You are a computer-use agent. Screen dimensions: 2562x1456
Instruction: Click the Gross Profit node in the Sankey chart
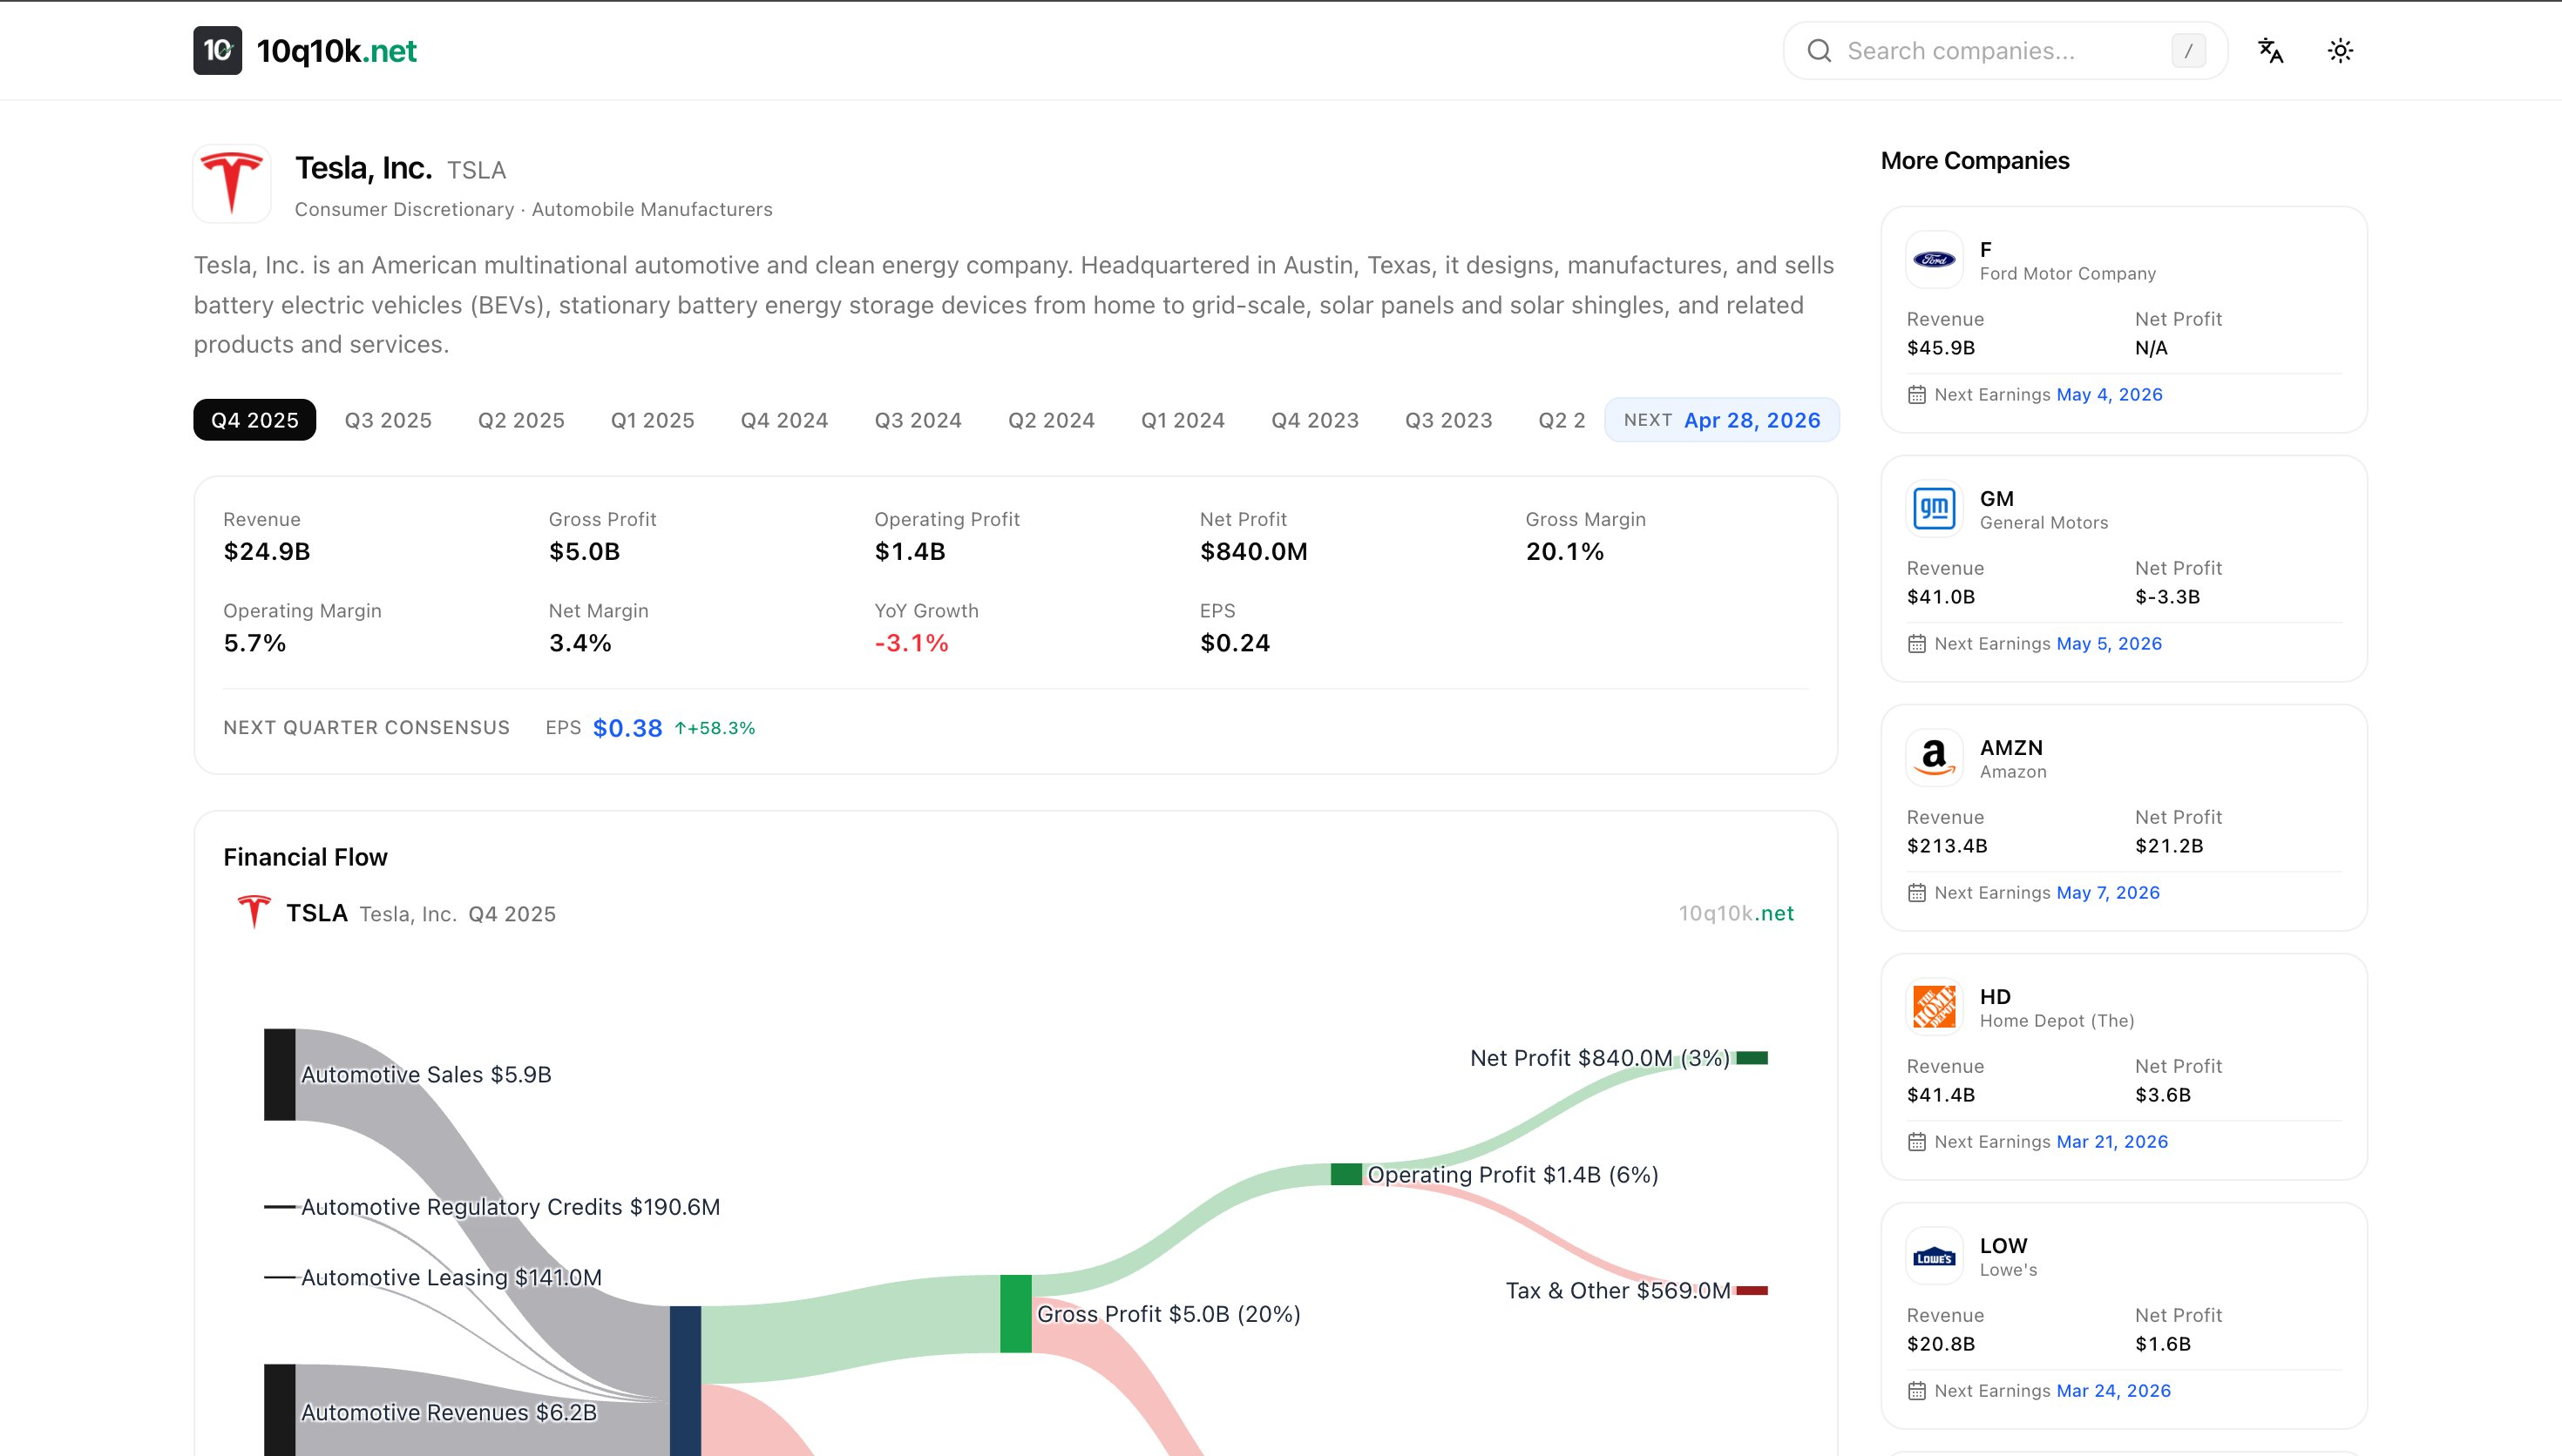tap(1014, 1314)
